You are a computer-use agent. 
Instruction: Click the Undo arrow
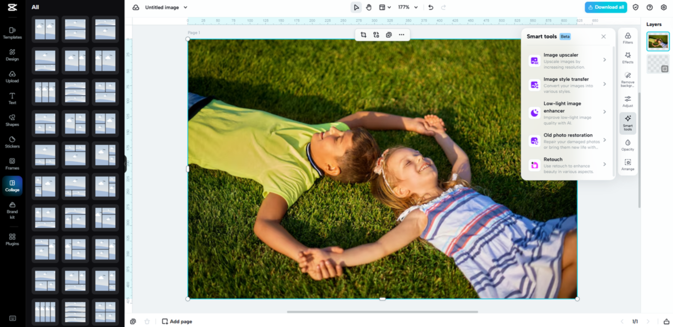tap(431, 7)
